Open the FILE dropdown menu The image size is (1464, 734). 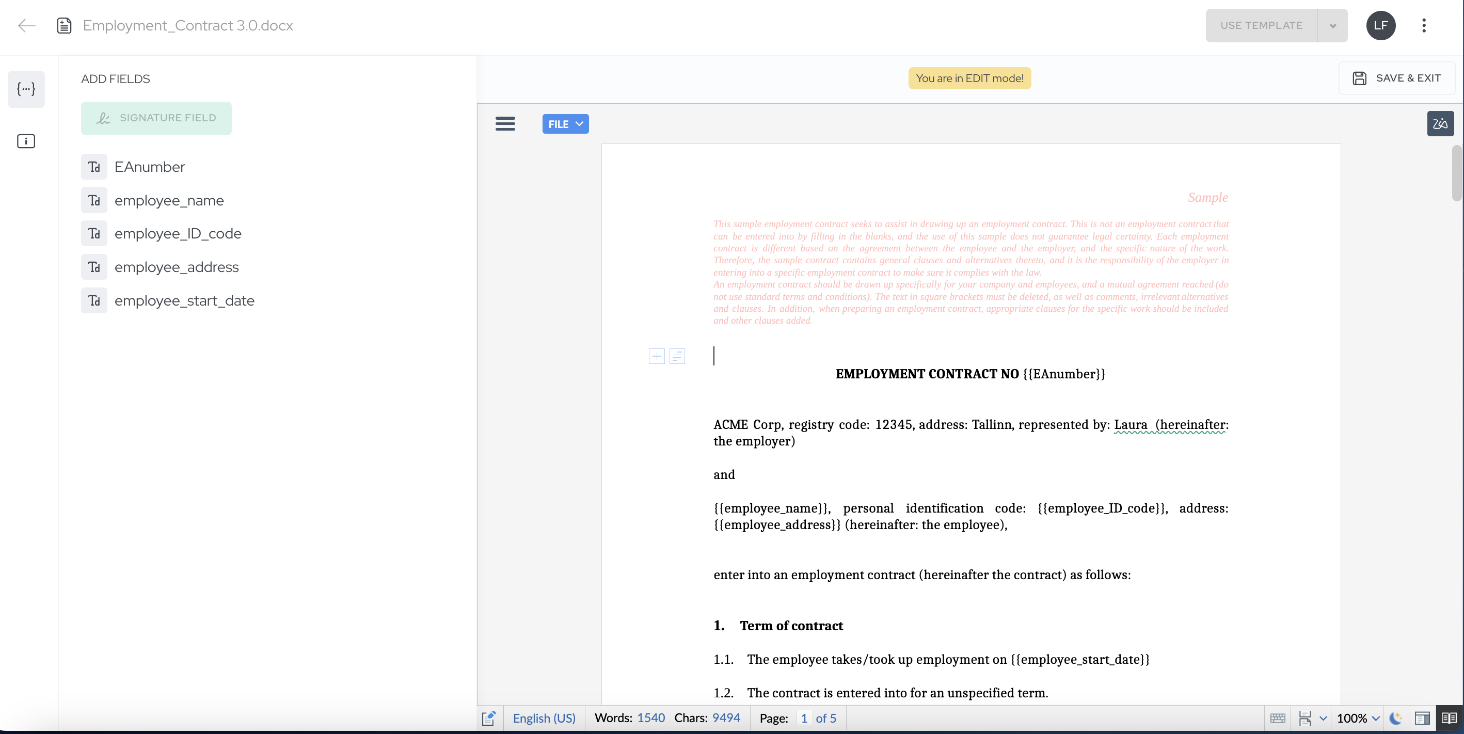565,124
